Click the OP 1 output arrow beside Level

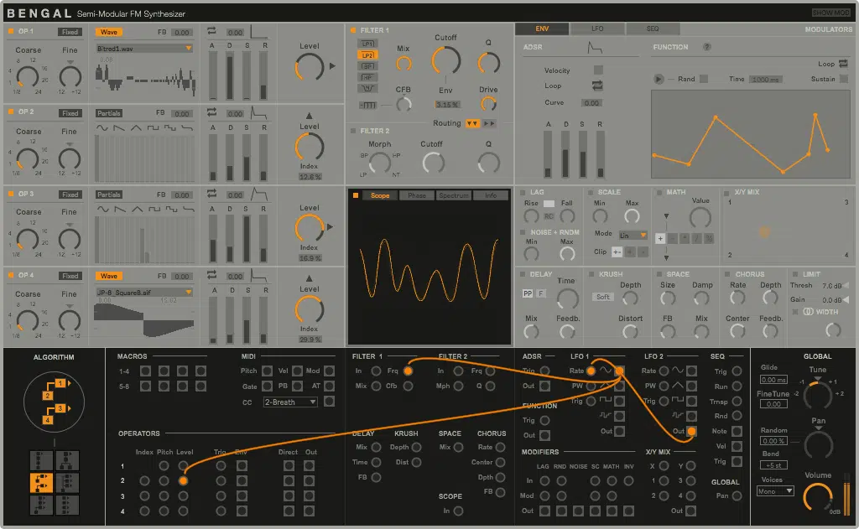click(332, 66)
